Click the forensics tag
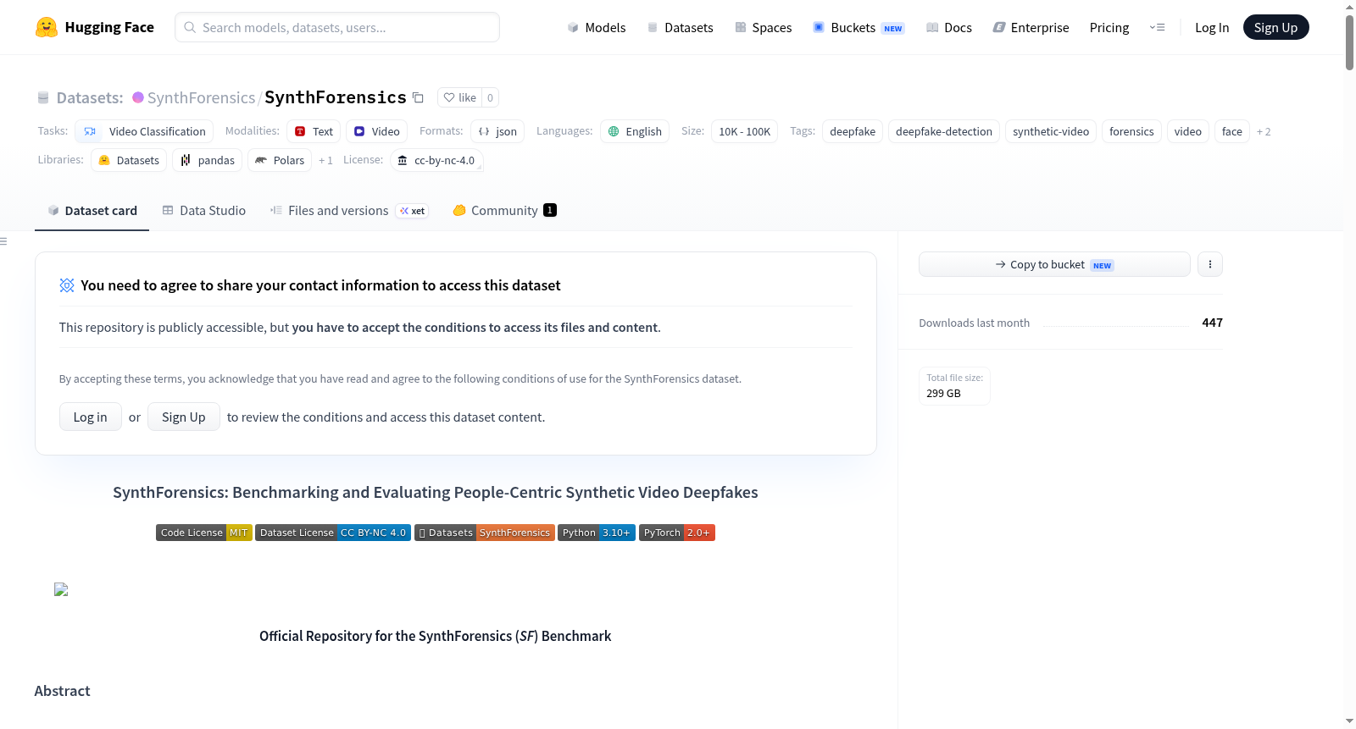The image size is (1356, 729). coord(1131,131)
